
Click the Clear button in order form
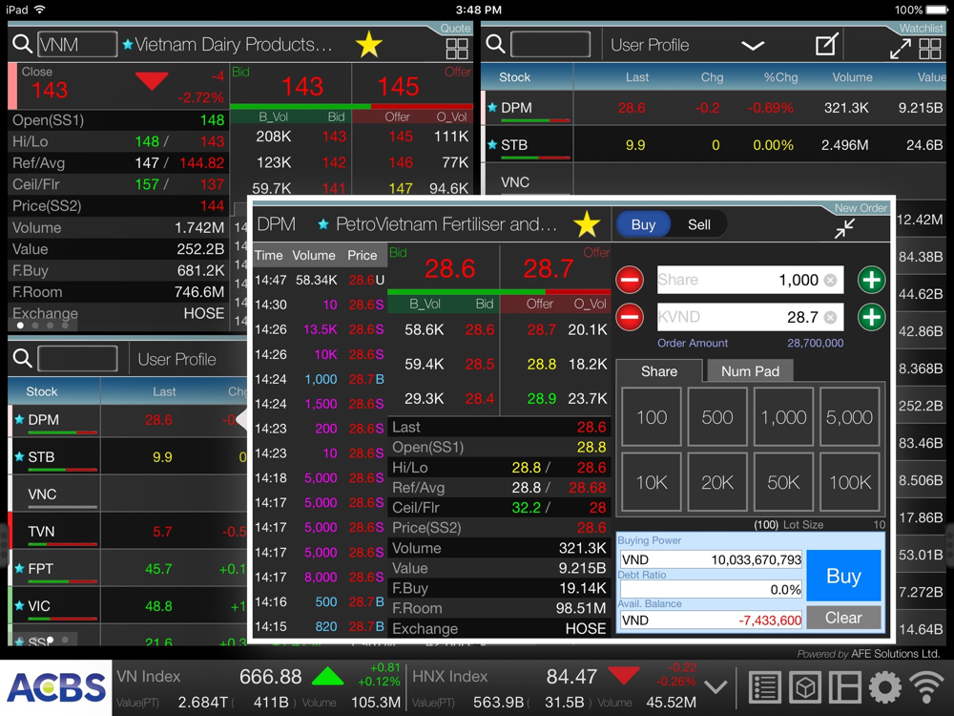(x=844, y=618)
